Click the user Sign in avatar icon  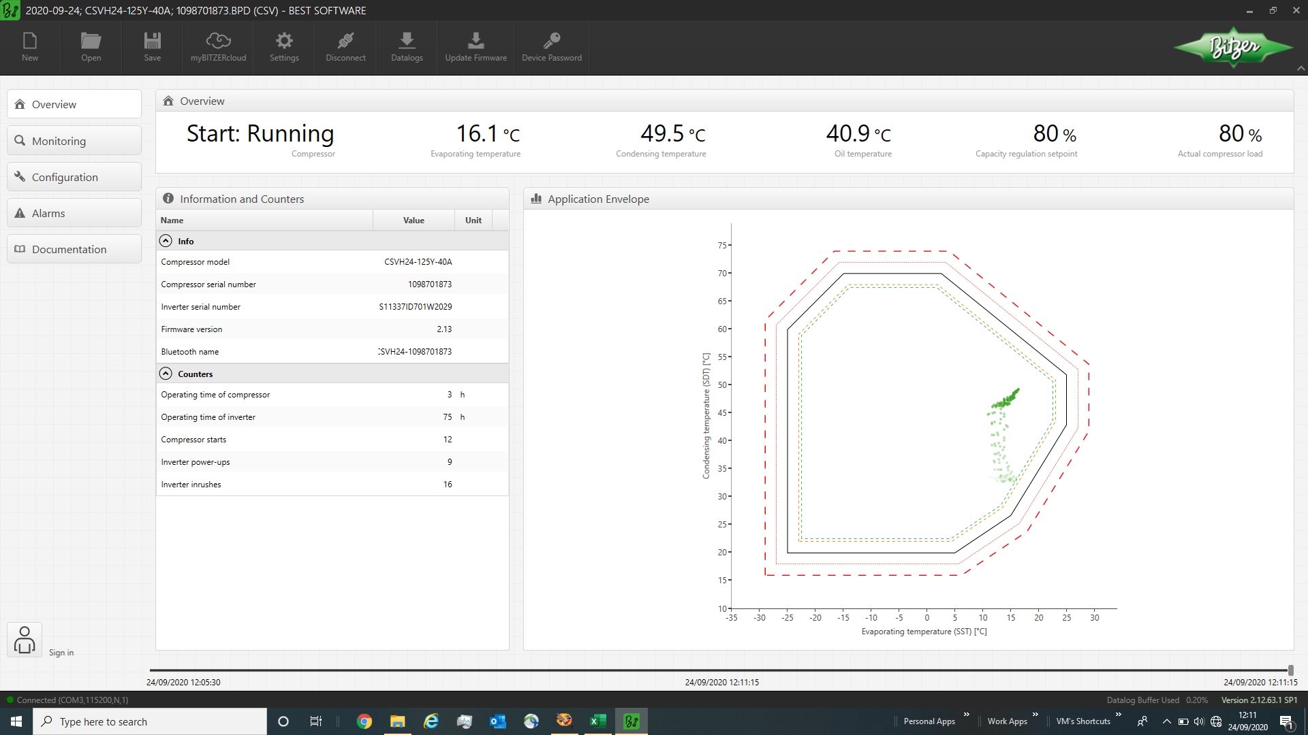coord(25,640)
